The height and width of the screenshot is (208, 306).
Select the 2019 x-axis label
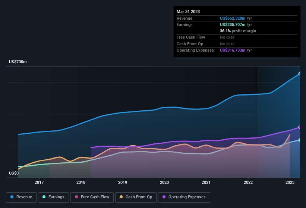[123, 182]
